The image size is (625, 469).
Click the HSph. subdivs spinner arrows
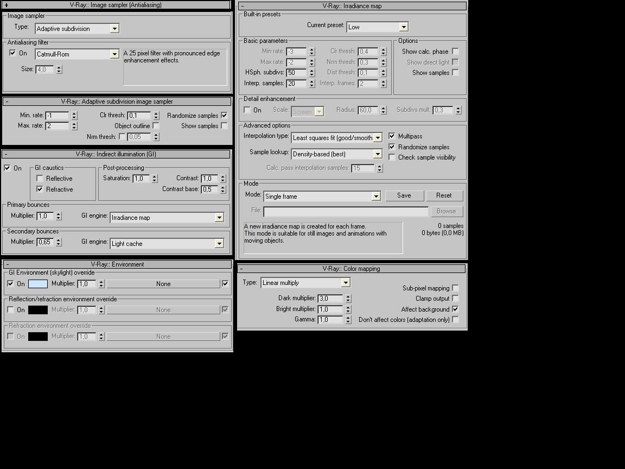pyautogui.click(x=312, y=73)
